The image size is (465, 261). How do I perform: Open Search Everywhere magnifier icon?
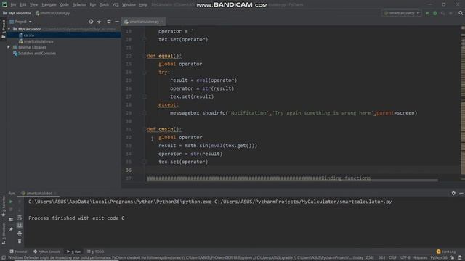point(461,13)
